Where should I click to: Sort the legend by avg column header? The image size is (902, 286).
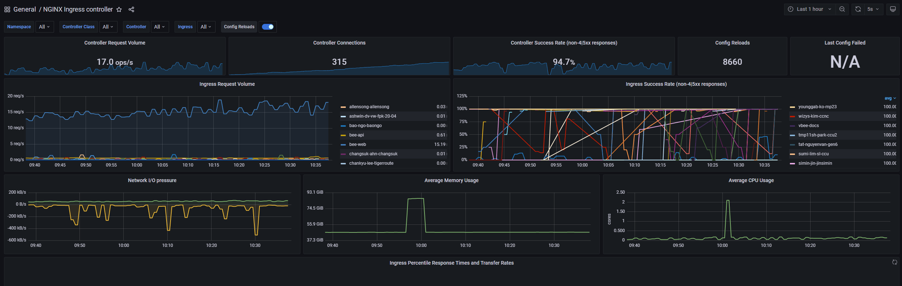890,98
